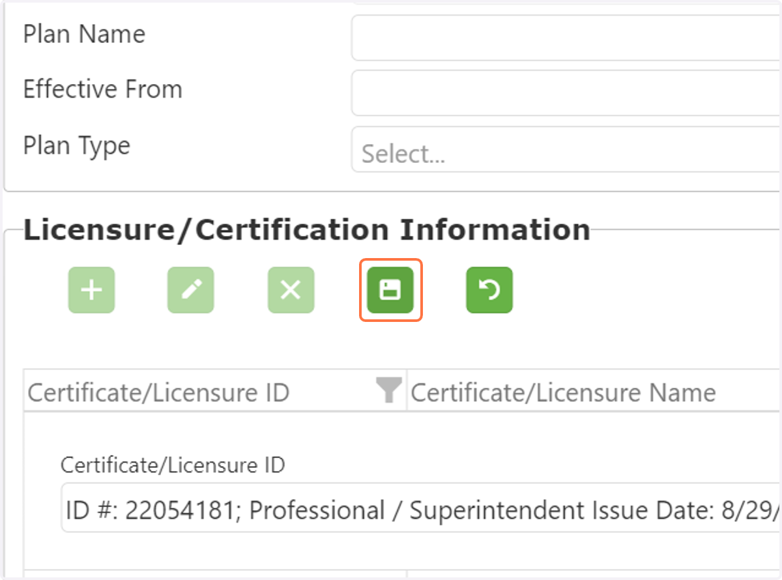Click the Plan Type label
The width and height of the screenshot is (782, 580).
(x=77, y=145)
